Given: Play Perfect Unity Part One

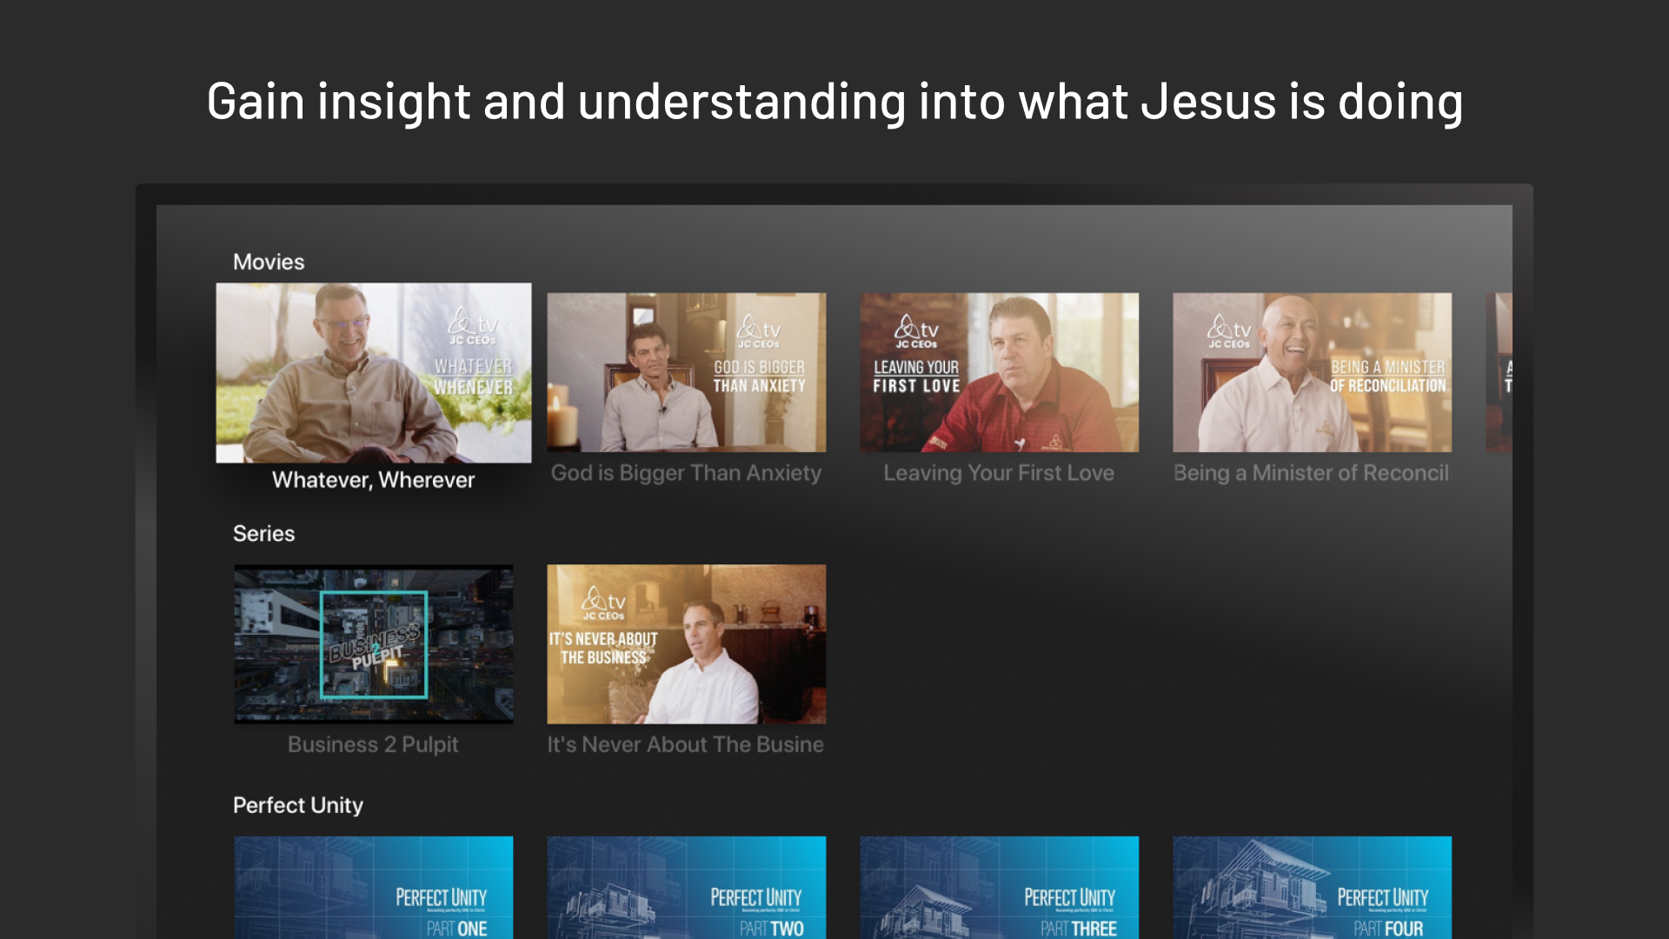Looking at the screenshot, I should [x=373, y=887].
